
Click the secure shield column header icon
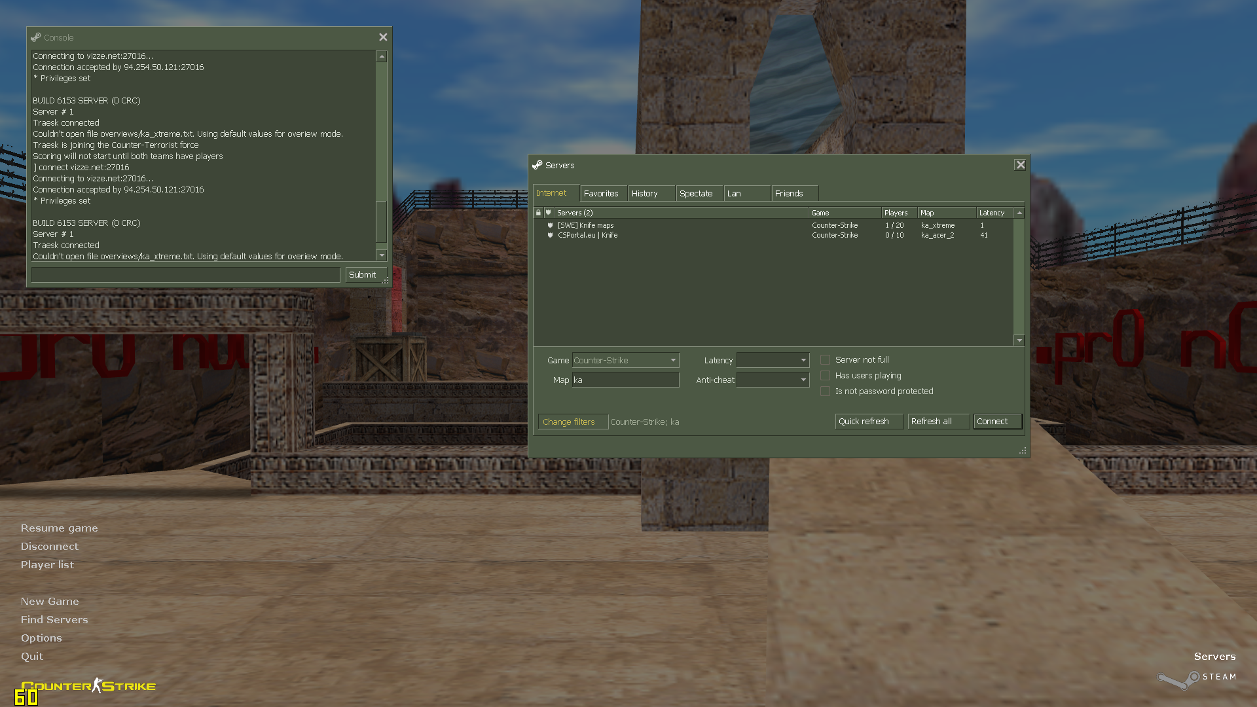(549, 213)
